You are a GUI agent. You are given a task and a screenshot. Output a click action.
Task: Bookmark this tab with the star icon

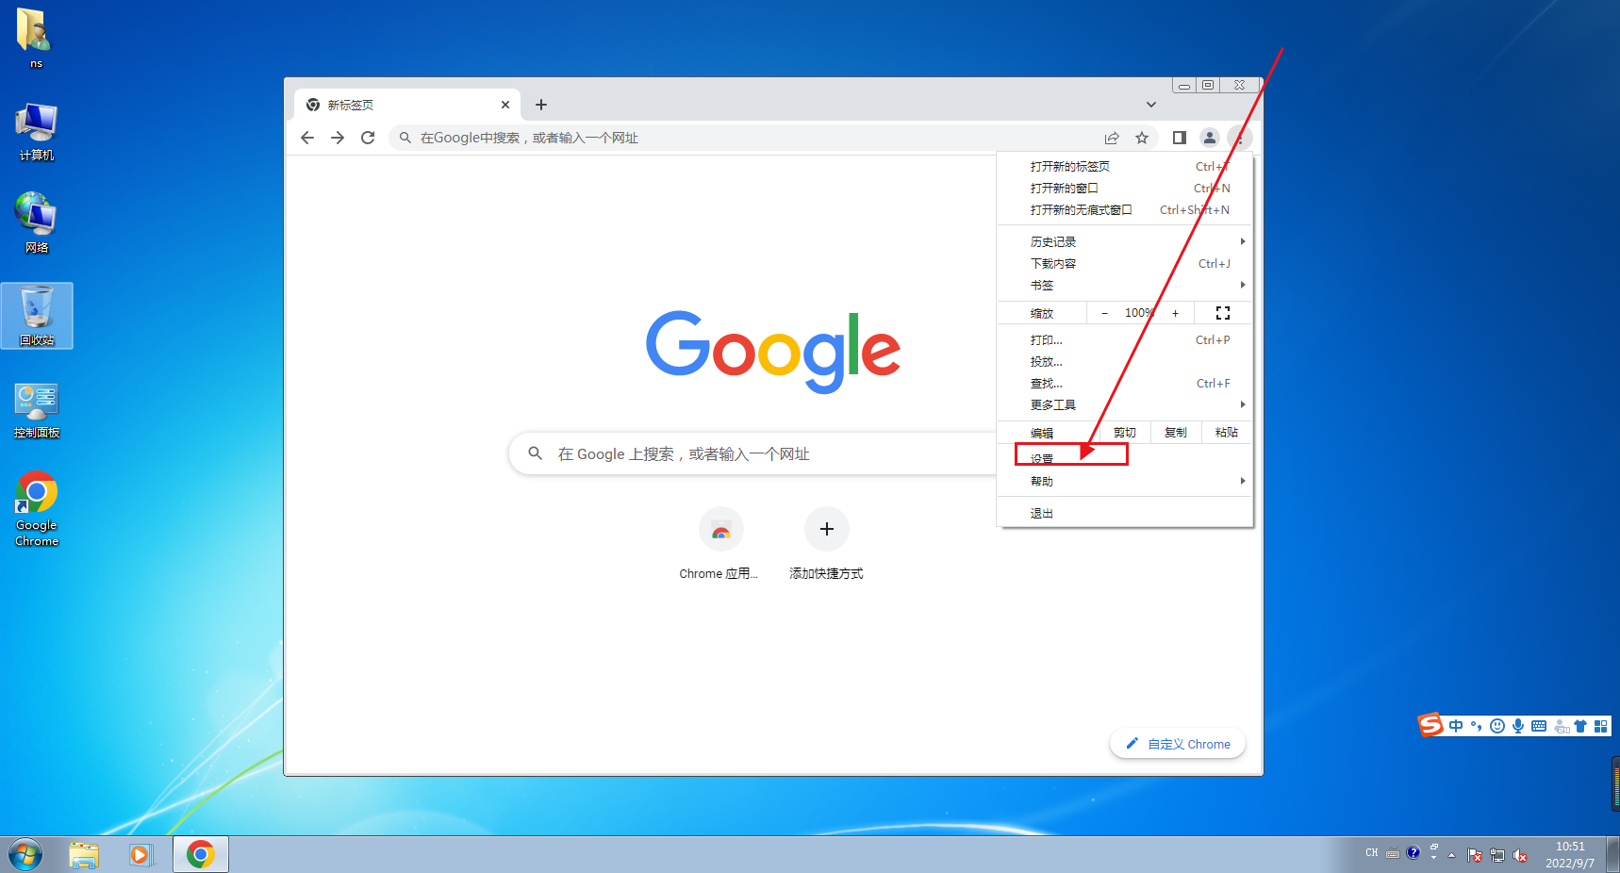pyautogui.click(x=1142, y=138)
